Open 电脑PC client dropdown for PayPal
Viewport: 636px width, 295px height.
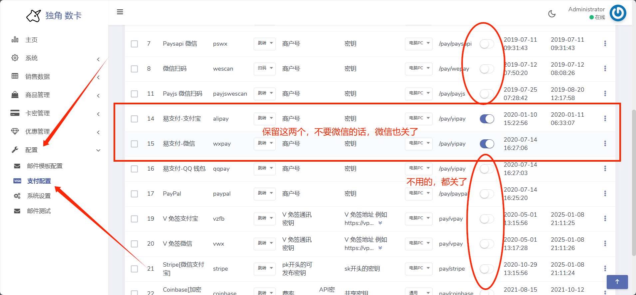click(419, 194)
